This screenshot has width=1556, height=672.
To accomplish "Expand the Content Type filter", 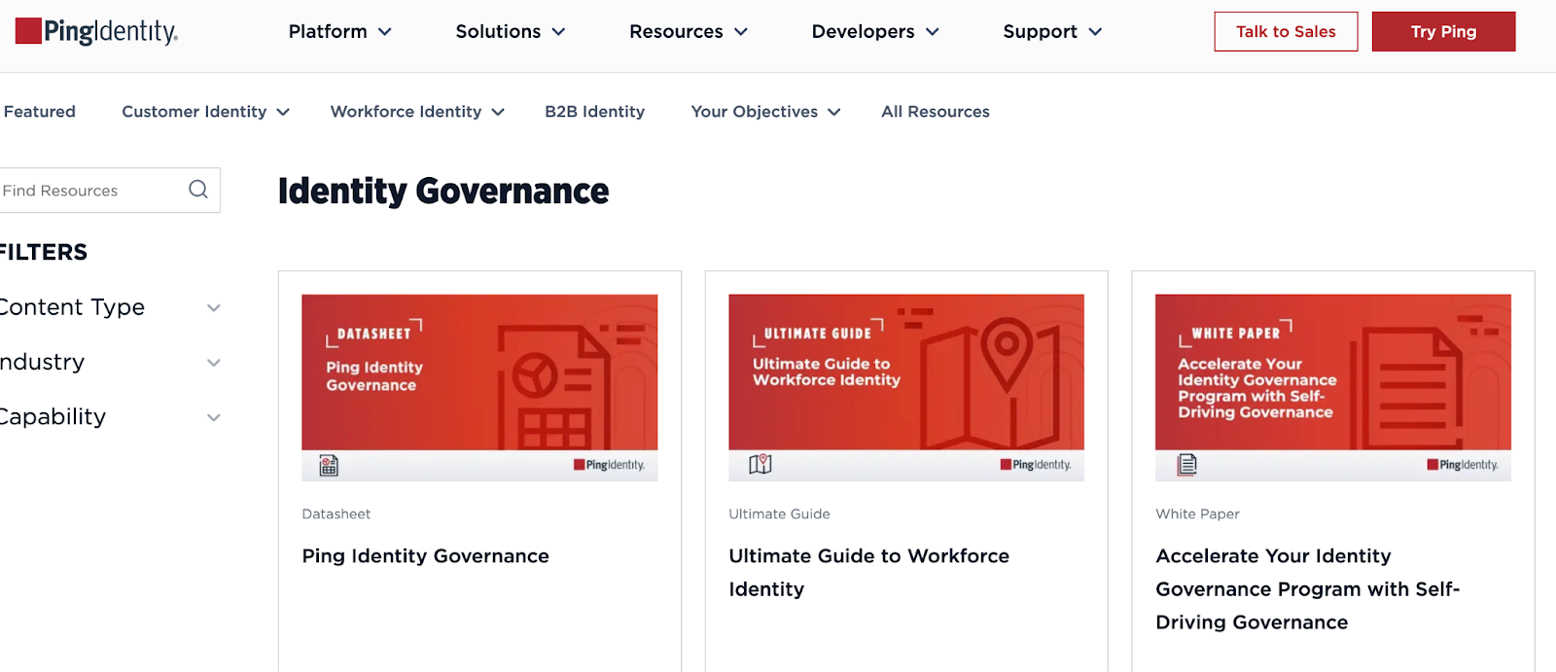I will click(x=110, y=307).
